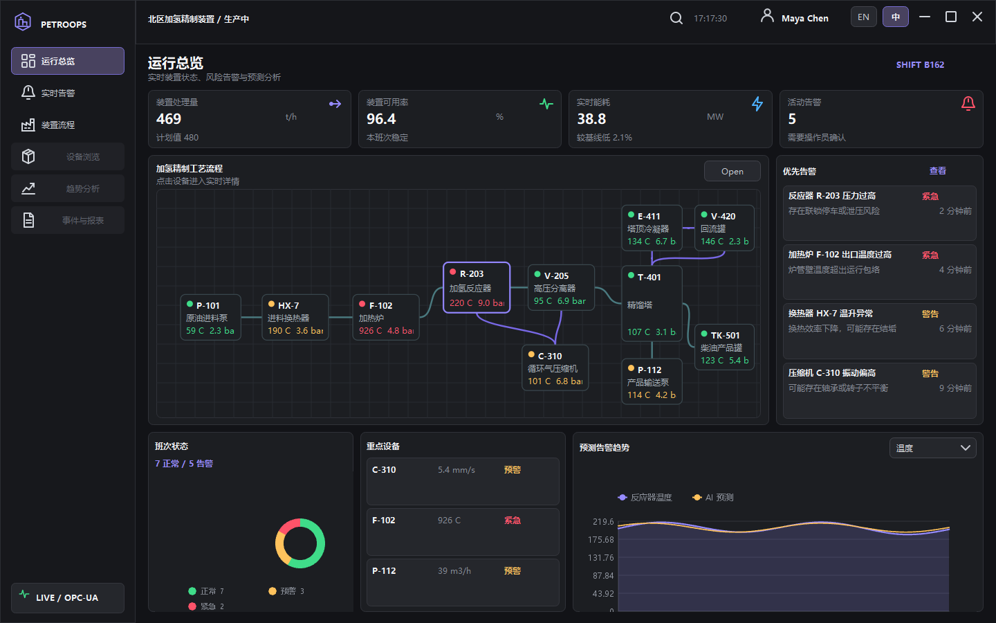Switch language to EN
996x623 pixels.
pyautogui.click(x=864, y=17)
